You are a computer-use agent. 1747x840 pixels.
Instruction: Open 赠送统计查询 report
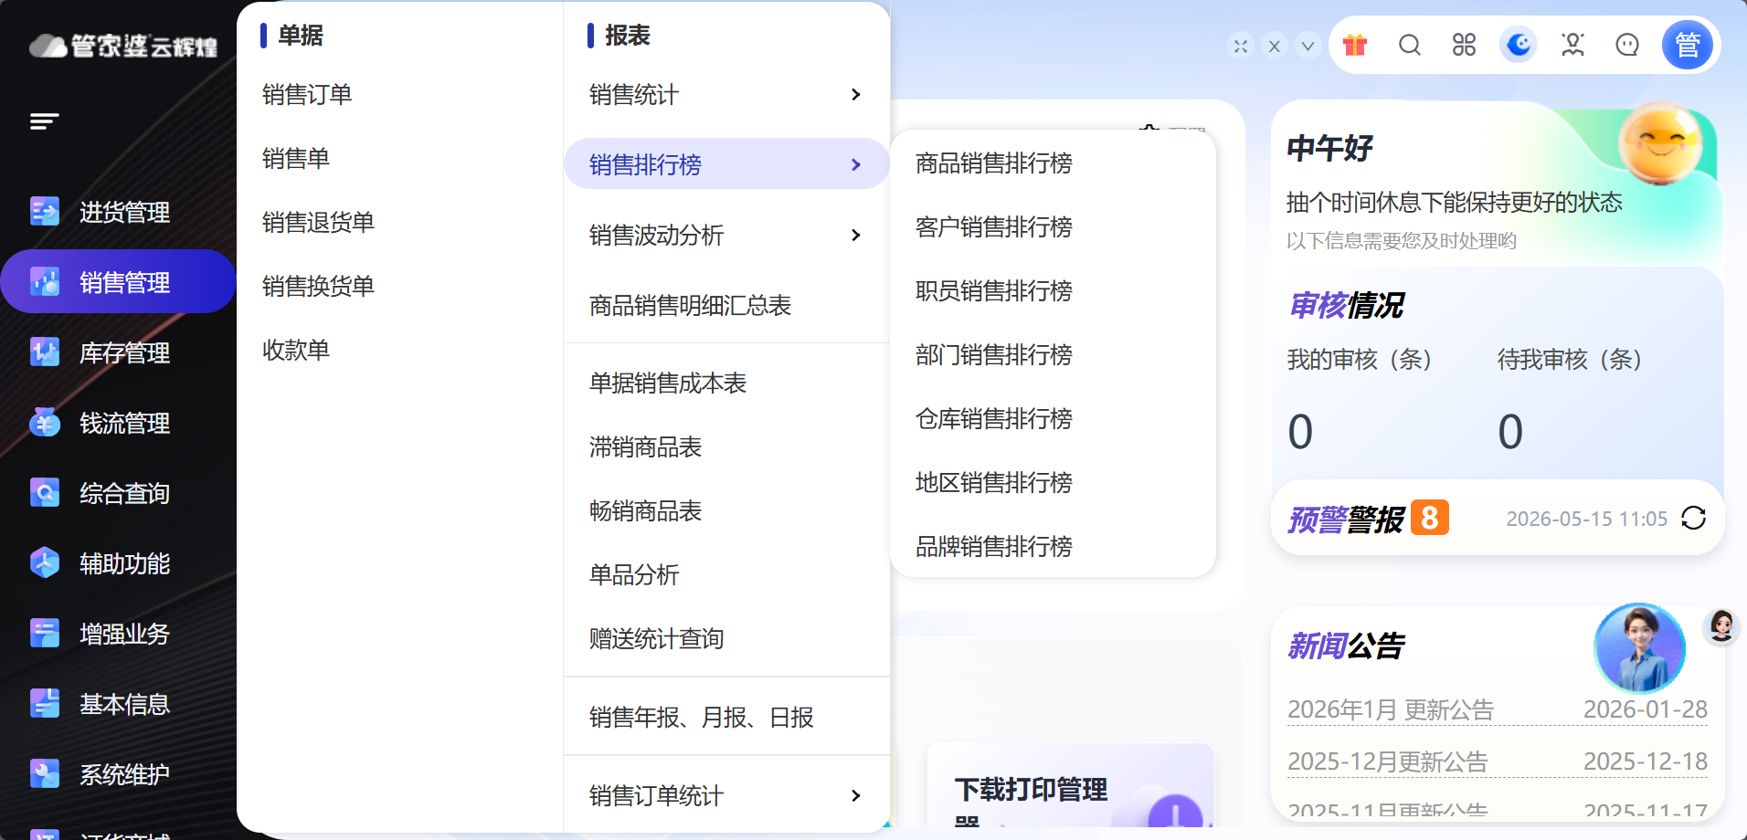(x=656, y=639)
